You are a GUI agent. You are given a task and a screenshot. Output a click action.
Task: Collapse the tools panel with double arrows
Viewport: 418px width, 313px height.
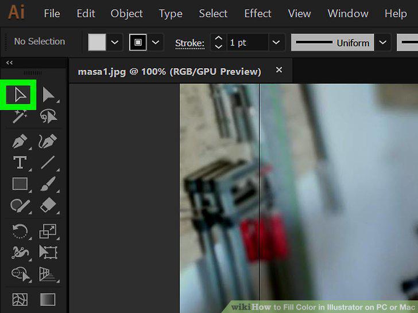click(x=10, y=63)
